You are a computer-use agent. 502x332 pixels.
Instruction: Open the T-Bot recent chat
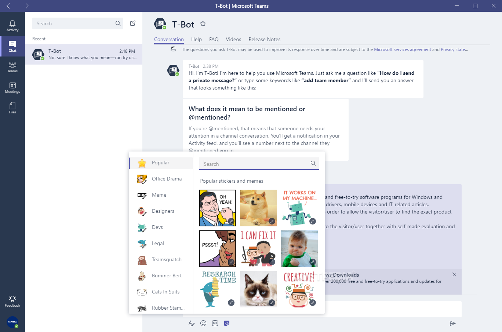84,54
